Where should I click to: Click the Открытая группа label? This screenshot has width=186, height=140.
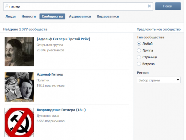(x=50, y=45)
